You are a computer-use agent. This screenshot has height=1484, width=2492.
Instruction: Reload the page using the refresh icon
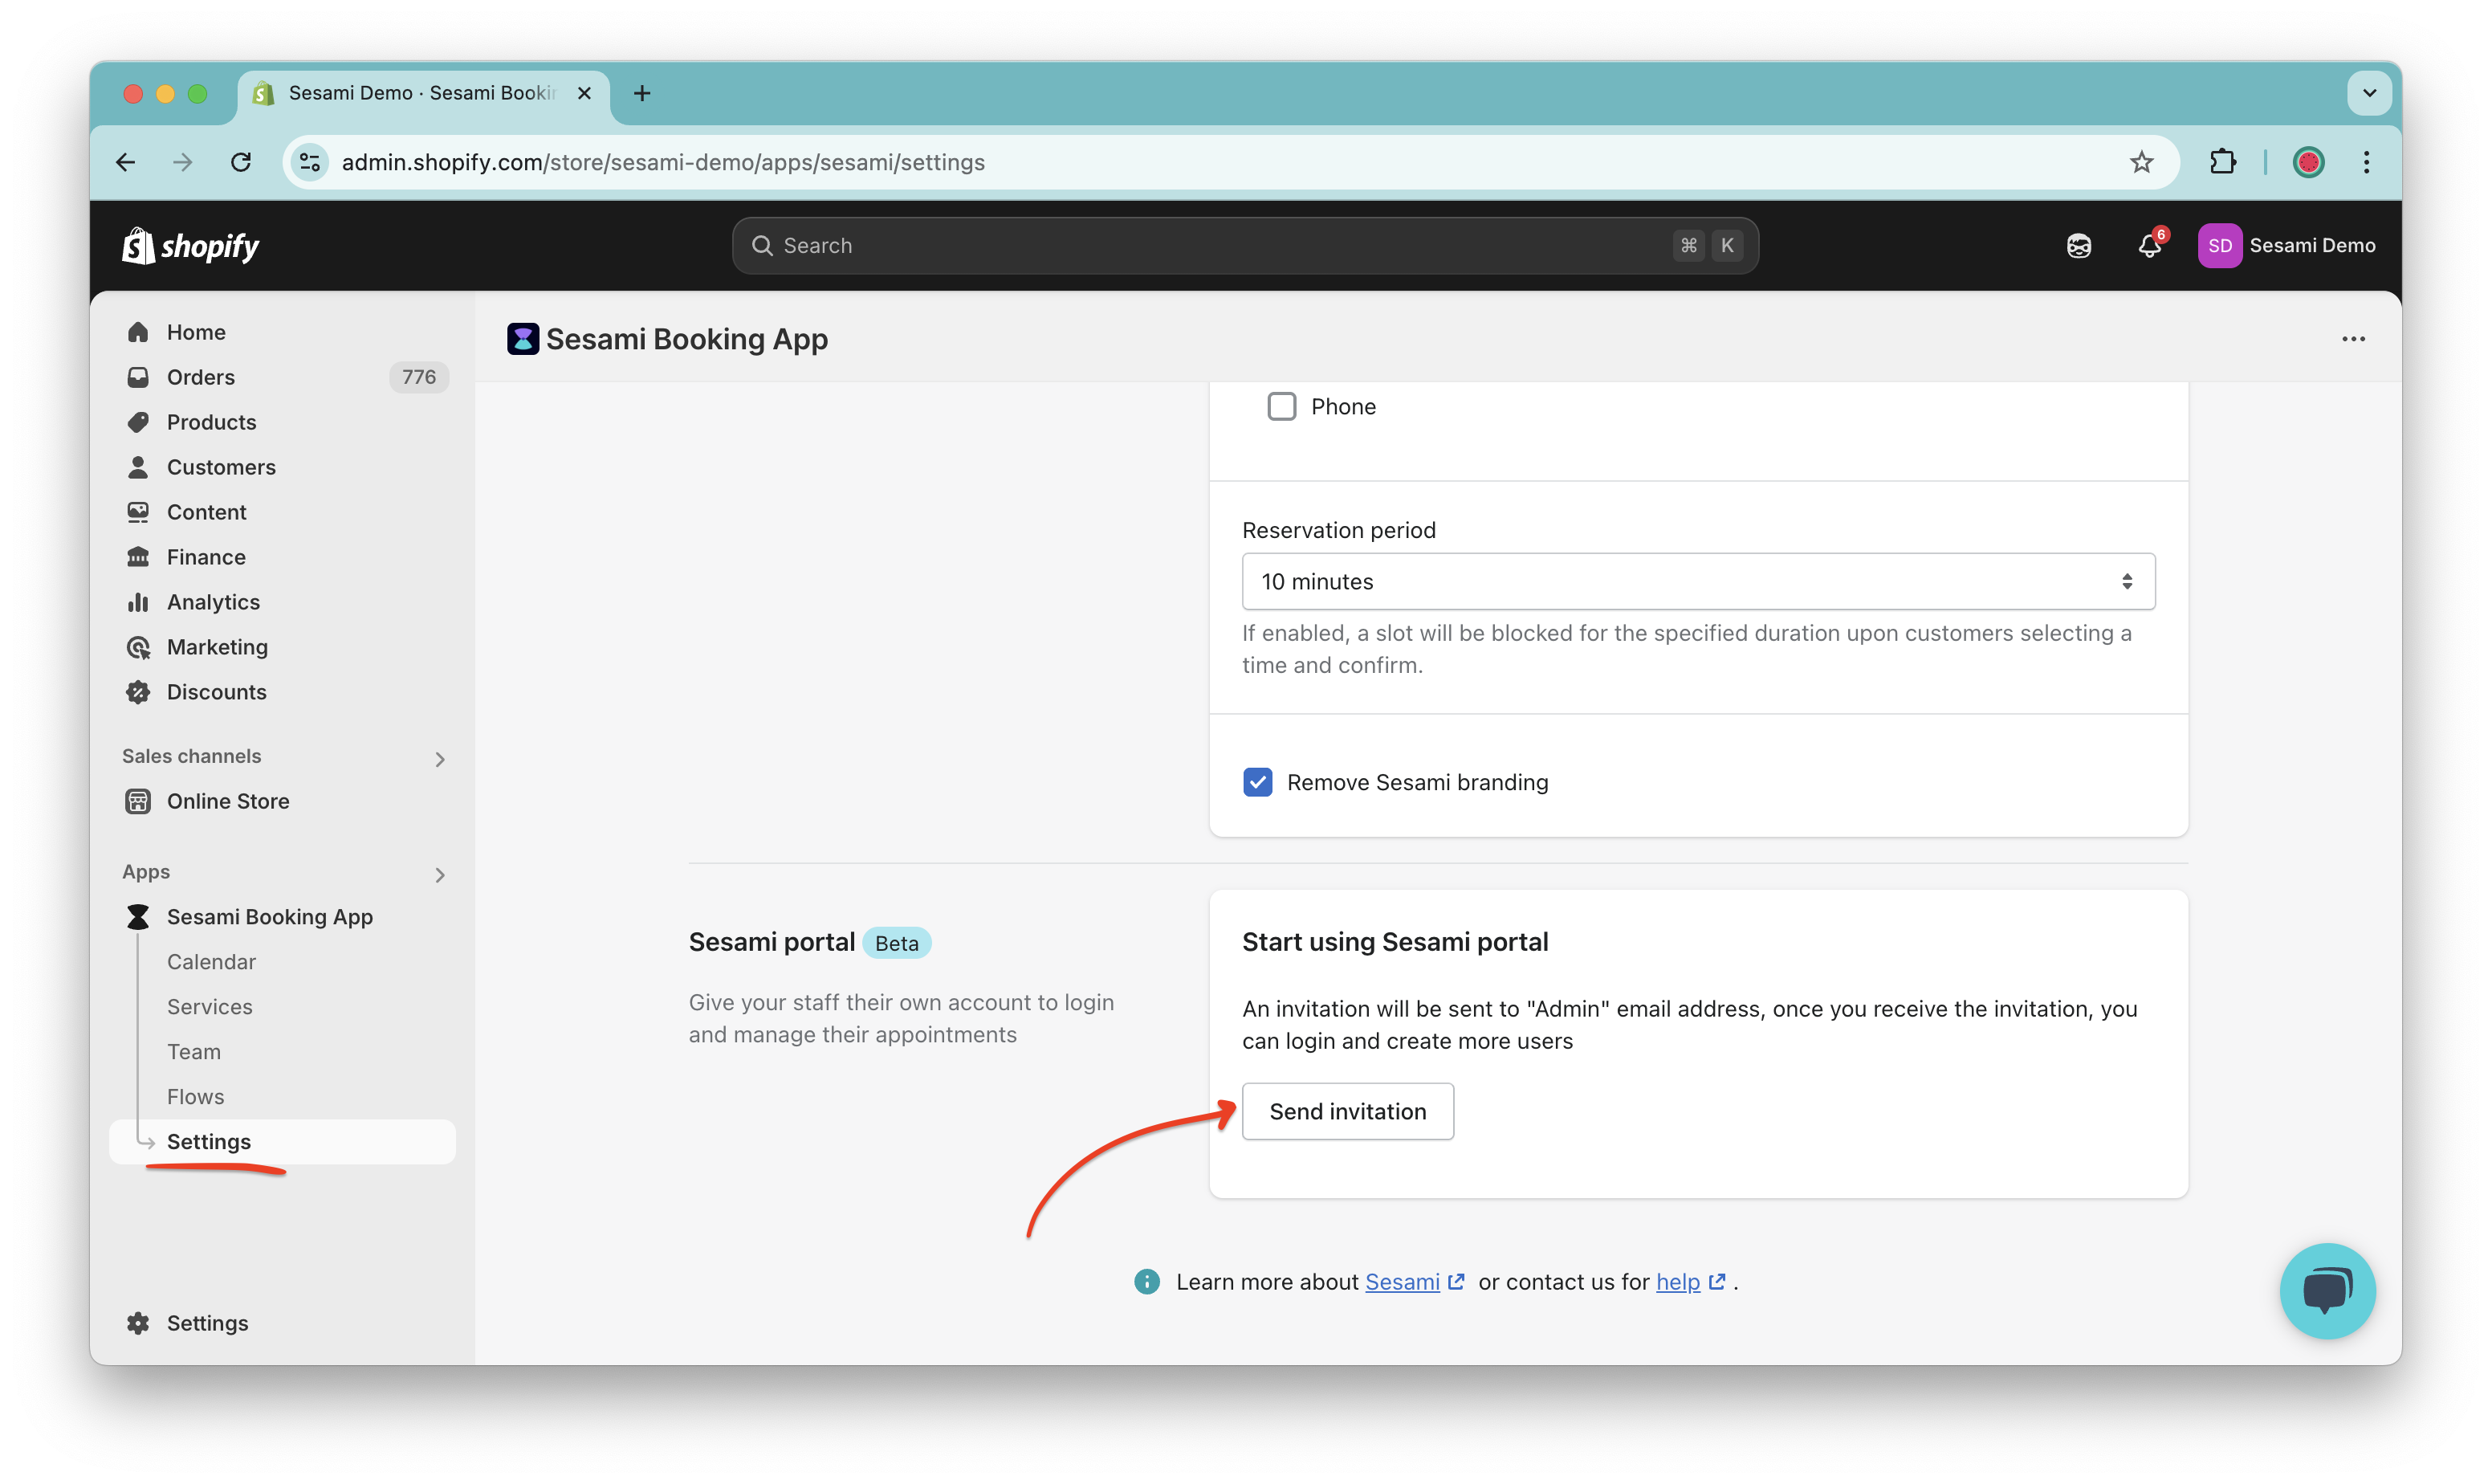(x=241, y=162)
